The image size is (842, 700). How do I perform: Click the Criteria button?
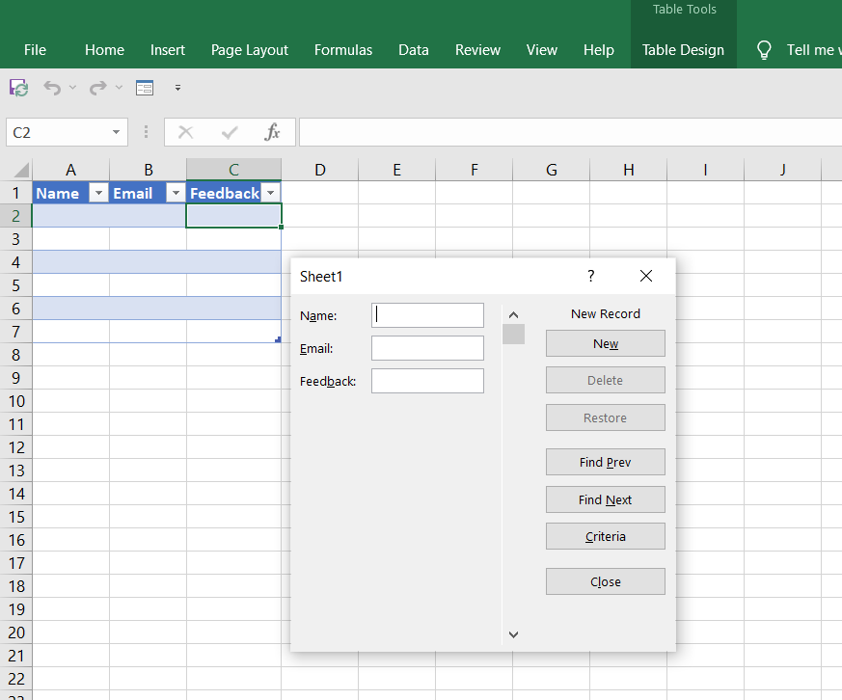tap(605, 536)
